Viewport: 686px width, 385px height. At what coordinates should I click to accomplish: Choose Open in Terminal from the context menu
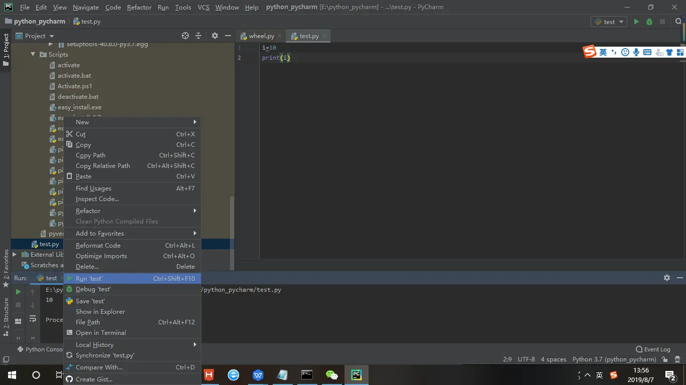coord(133,332)
